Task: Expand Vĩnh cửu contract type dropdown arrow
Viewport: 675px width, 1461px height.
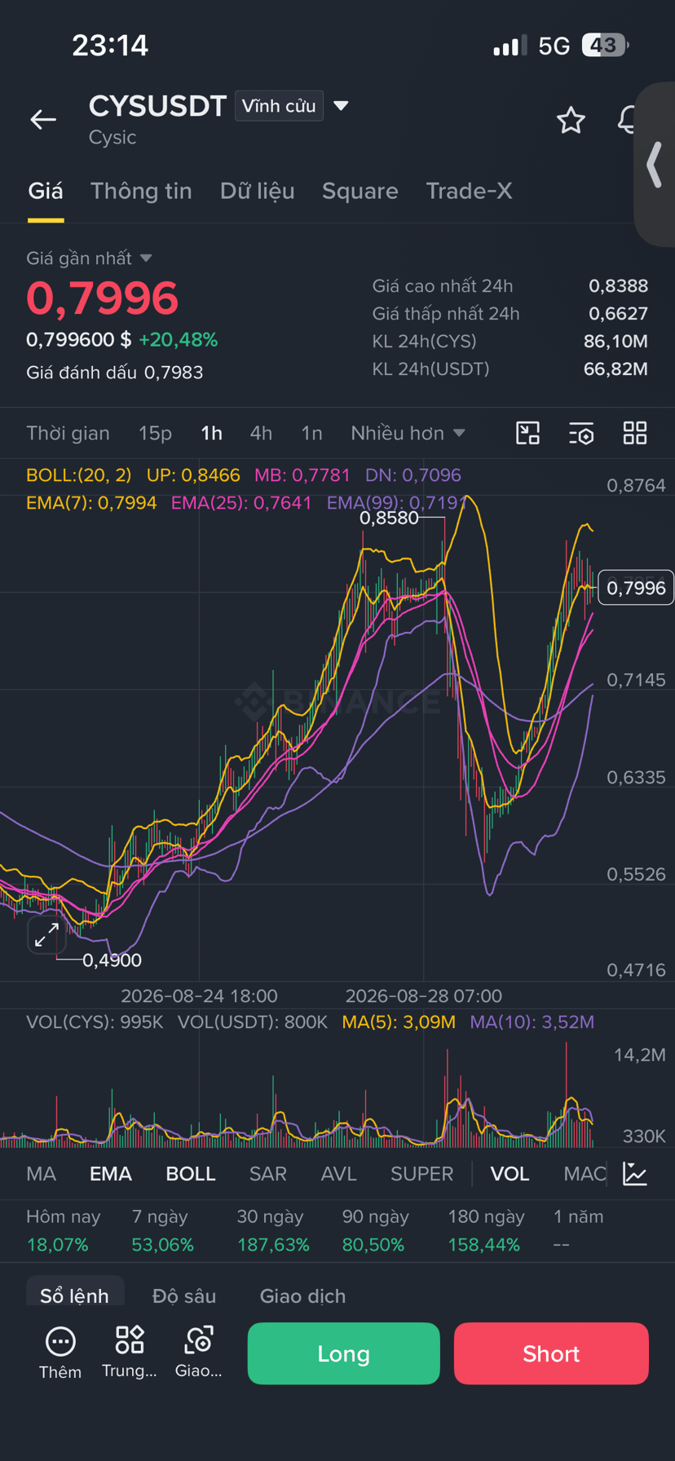Action: pos(342,106)
